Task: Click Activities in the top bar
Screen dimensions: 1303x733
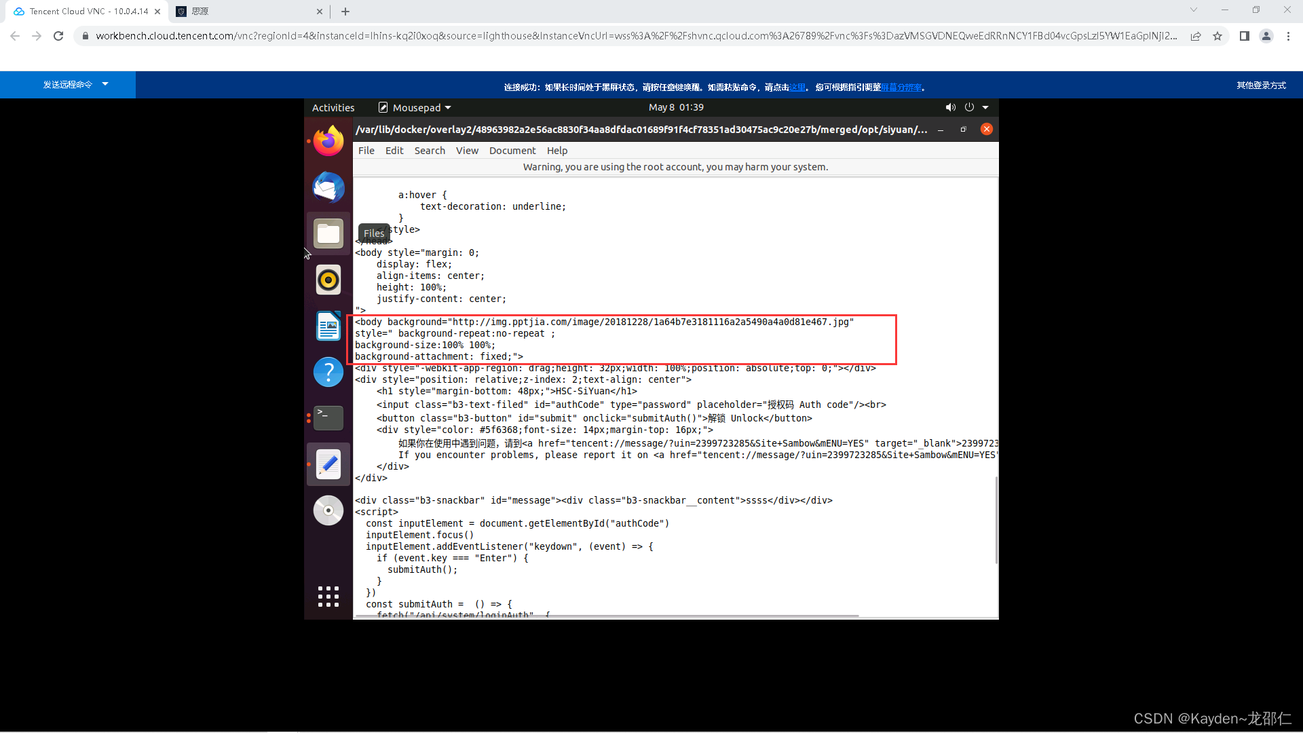Action: (x=333, y=108)
